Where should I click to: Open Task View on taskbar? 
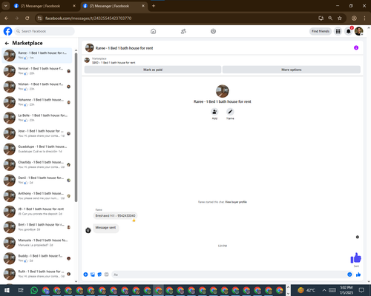point(21,290)
